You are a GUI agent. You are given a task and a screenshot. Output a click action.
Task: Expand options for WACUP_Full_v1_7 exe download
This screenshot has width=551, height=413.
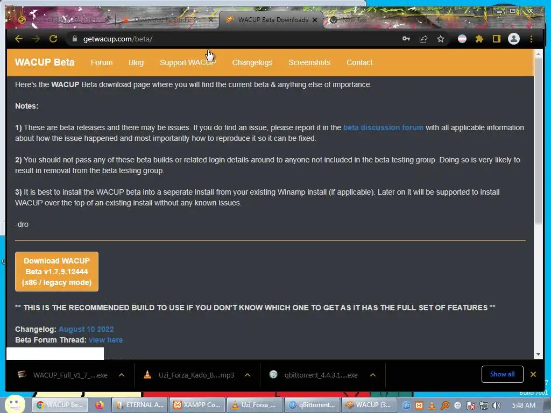coord(122,375)
